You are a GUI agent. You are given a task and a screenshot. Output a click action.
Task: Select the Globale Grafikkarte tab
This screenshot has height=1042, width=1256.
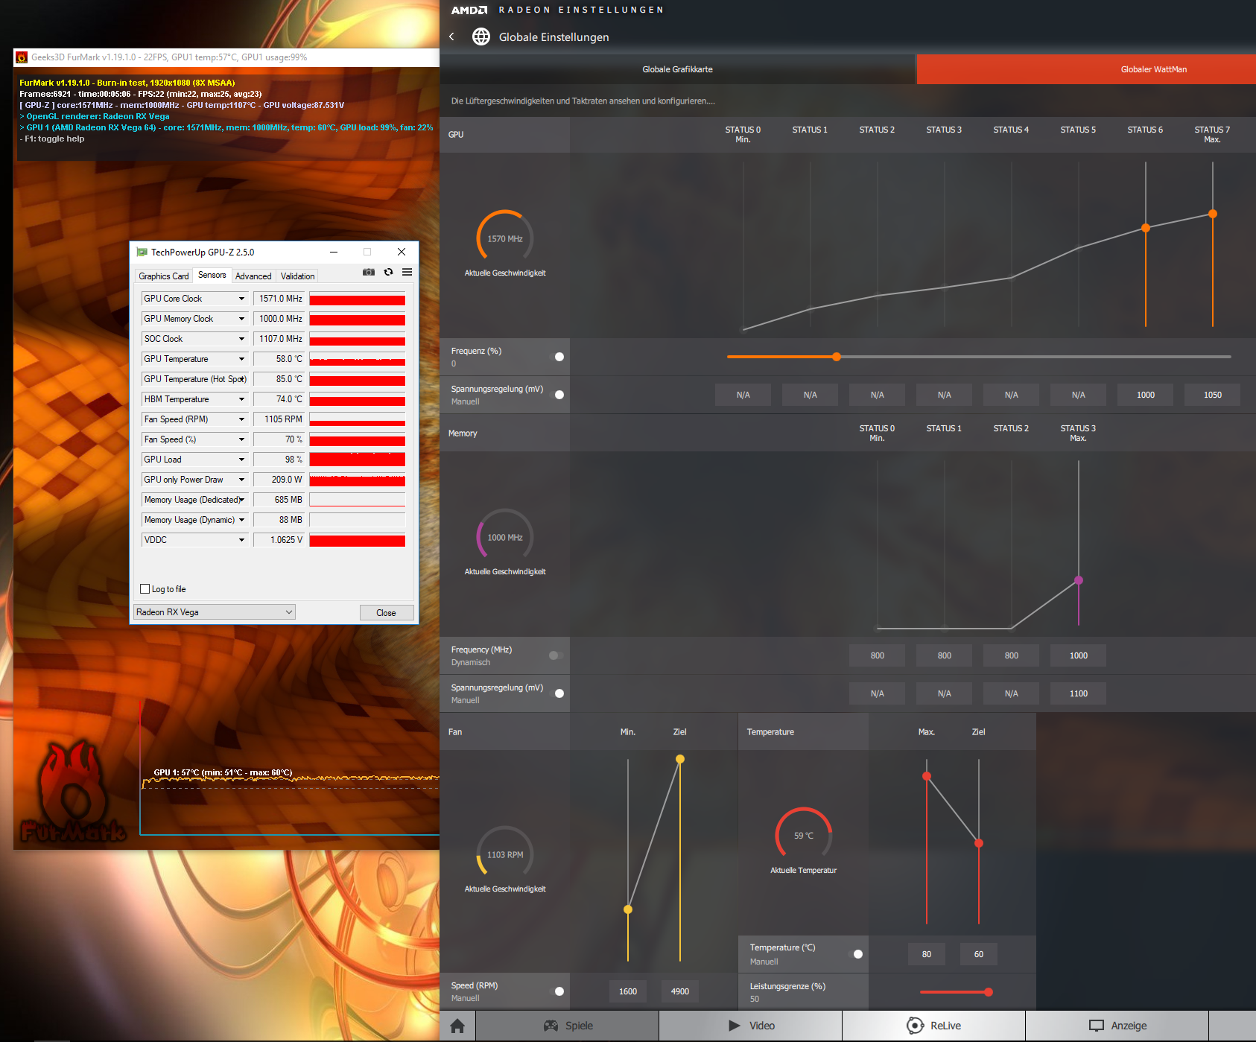(677, 69)
